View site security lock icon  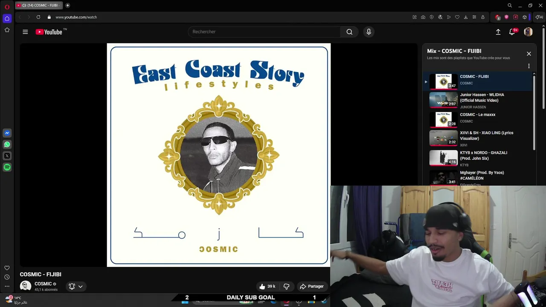49,17
